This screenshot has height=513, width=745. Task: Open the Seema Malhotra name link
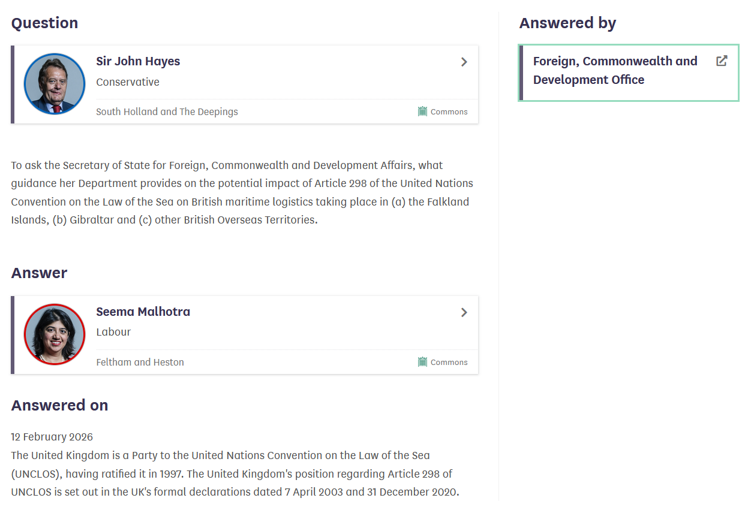coord(143,312)
